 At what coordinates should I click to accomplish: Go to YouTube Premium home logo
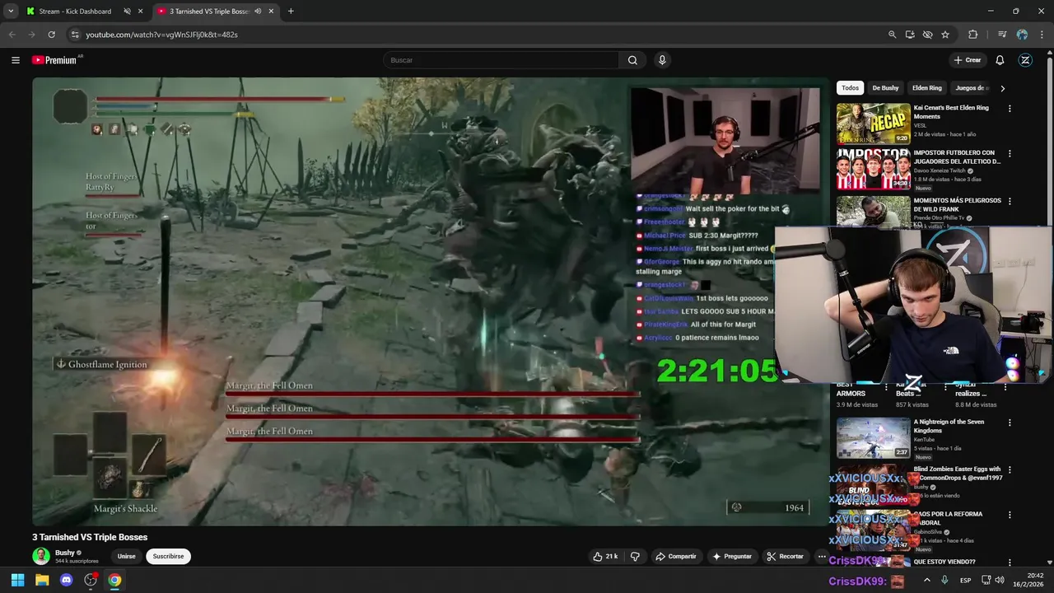54,60
